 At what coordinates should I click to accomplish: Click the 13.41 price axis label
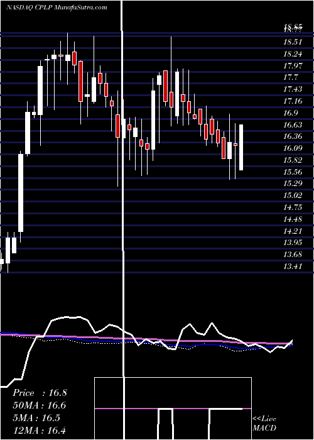click(x=293, y=267)
